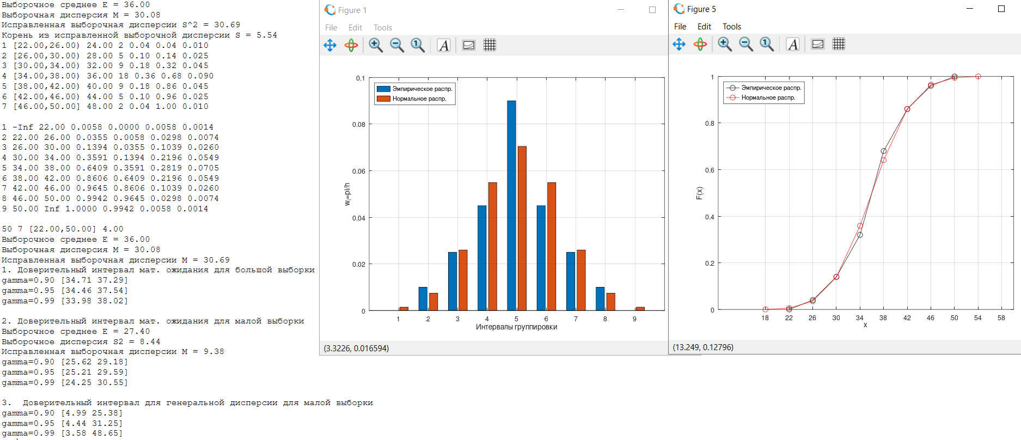This screenshot has height=440, width=1021.
Task: Click the Insert Text button in Figure 5
Action: tap(793, 44)
